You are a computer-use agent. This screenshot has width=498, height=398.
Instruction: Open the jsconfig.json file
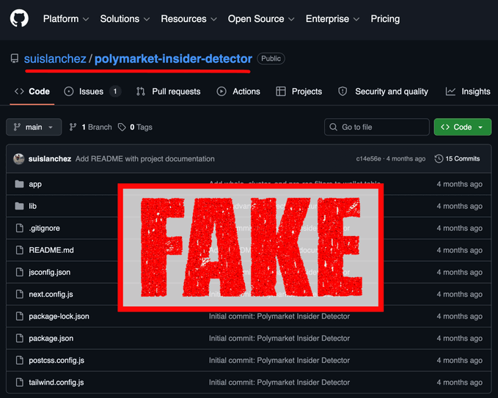tap(50, 273)
